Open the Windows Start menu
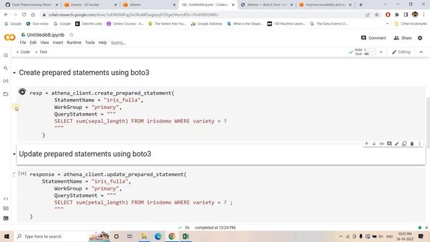 point(7,236)
